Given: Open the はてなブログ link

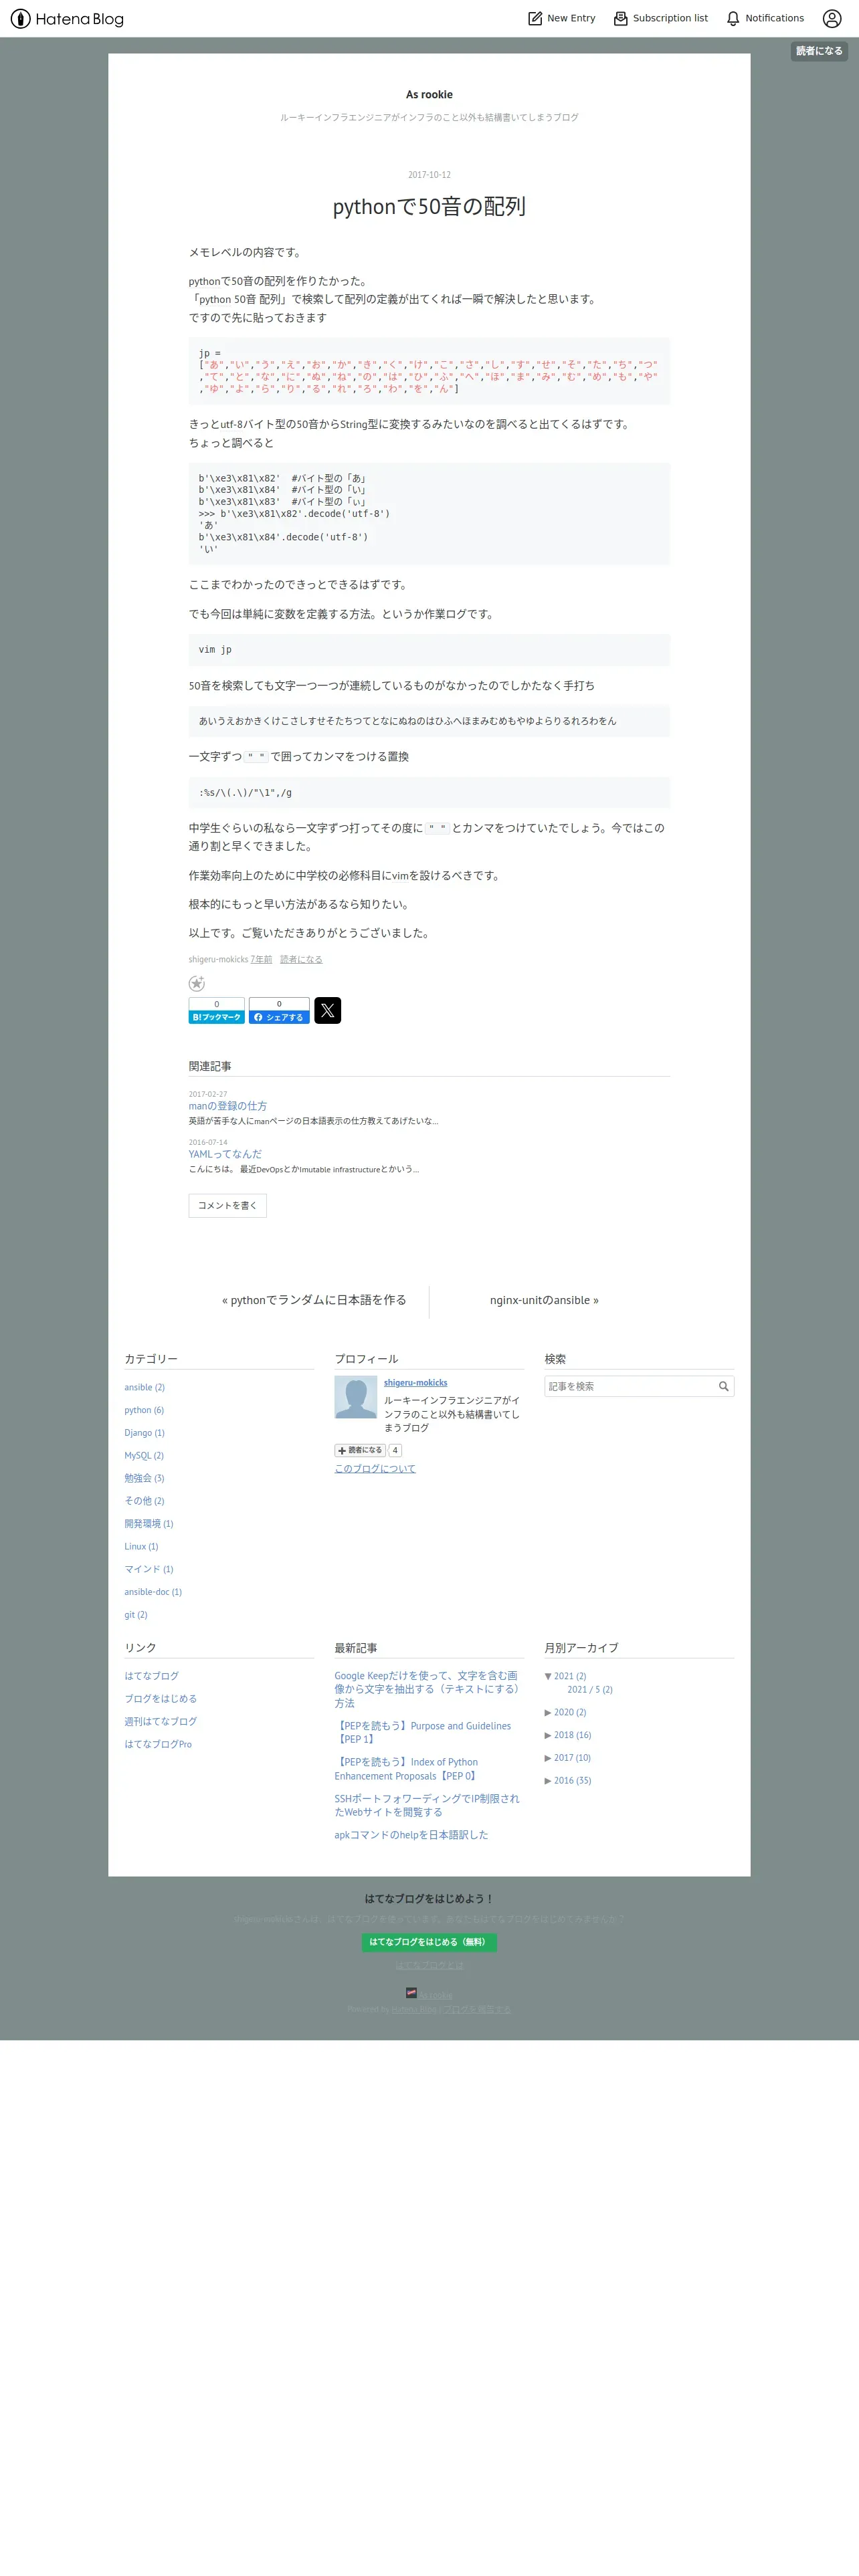Looking at the screenshot, I should [151, 1676].
